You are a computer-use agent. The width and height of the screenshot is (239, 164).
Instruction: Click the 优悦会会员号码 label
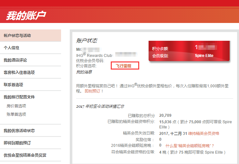[90, 60]
